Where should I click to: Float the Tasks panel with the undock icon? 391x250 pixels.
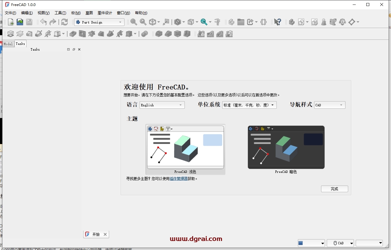coord(74,49)
